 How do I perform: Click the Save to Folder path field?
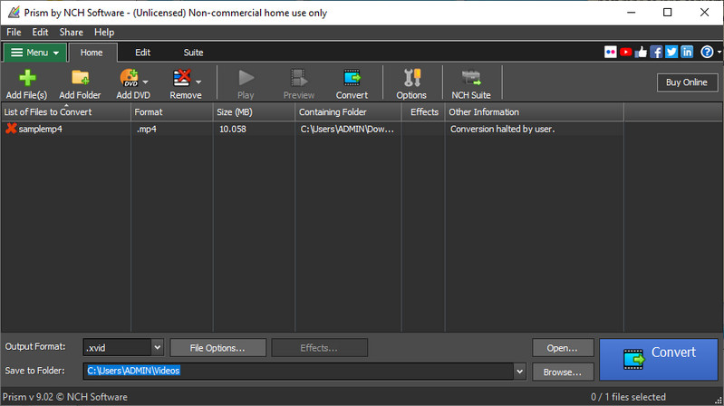click(x=297, y=371)
